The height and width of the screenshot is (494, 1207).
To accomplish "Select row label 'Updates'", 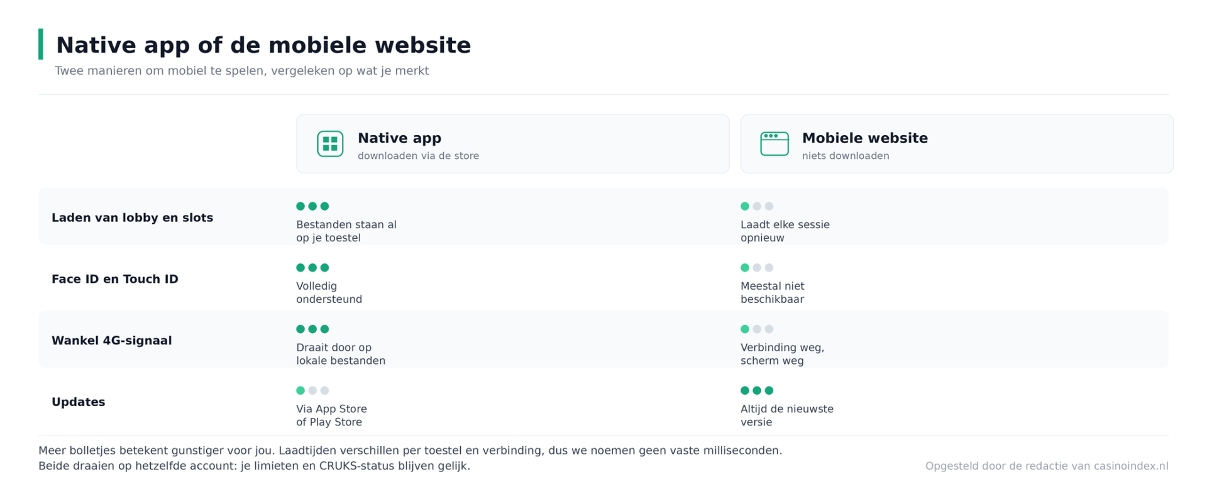I will 78,402.
